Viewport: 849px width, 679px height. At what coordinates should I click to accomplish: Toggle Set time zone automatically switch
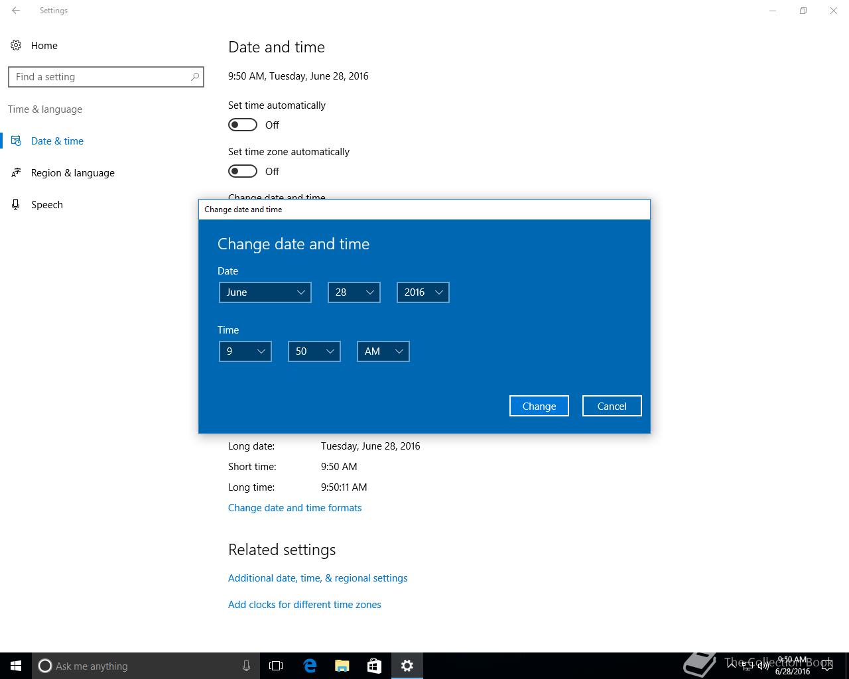point(243,171)
